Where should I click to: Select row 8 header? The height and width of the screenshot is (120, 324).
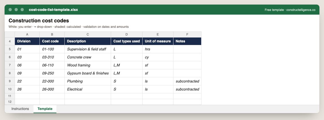coord(10,73)
